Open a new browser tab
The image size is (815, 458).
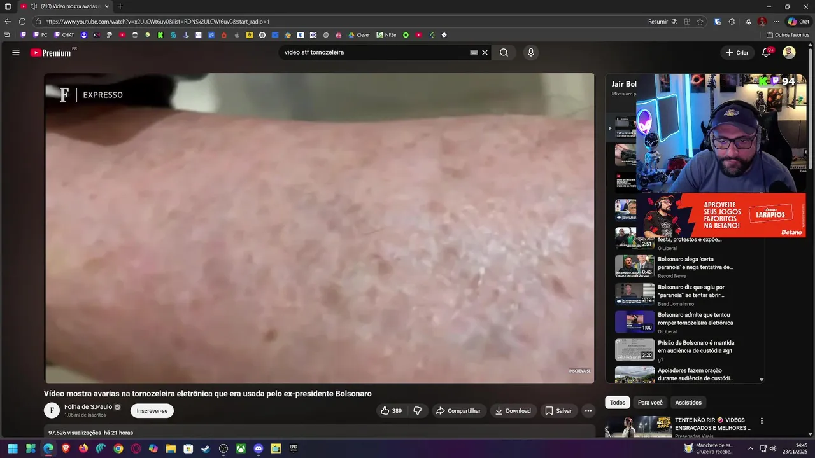pyautogui.click(x=120, y=6)
